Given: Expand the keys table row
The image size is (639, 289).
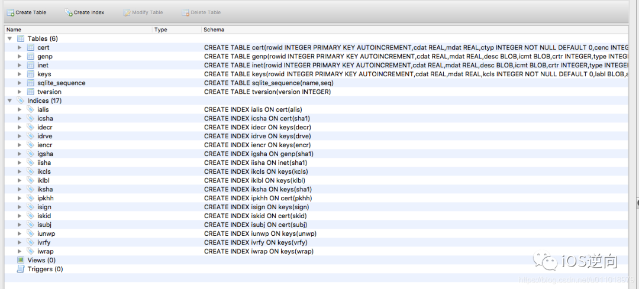Looking at the screenshot, I should tap(20, 74).
